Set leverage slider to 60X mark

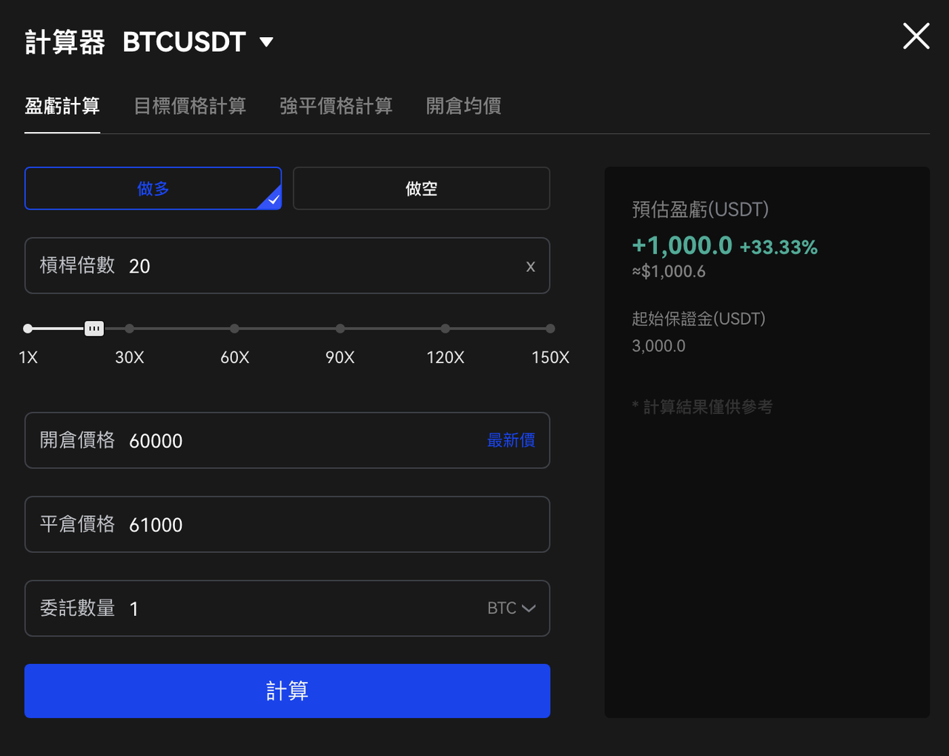click(x=234, y=328)
